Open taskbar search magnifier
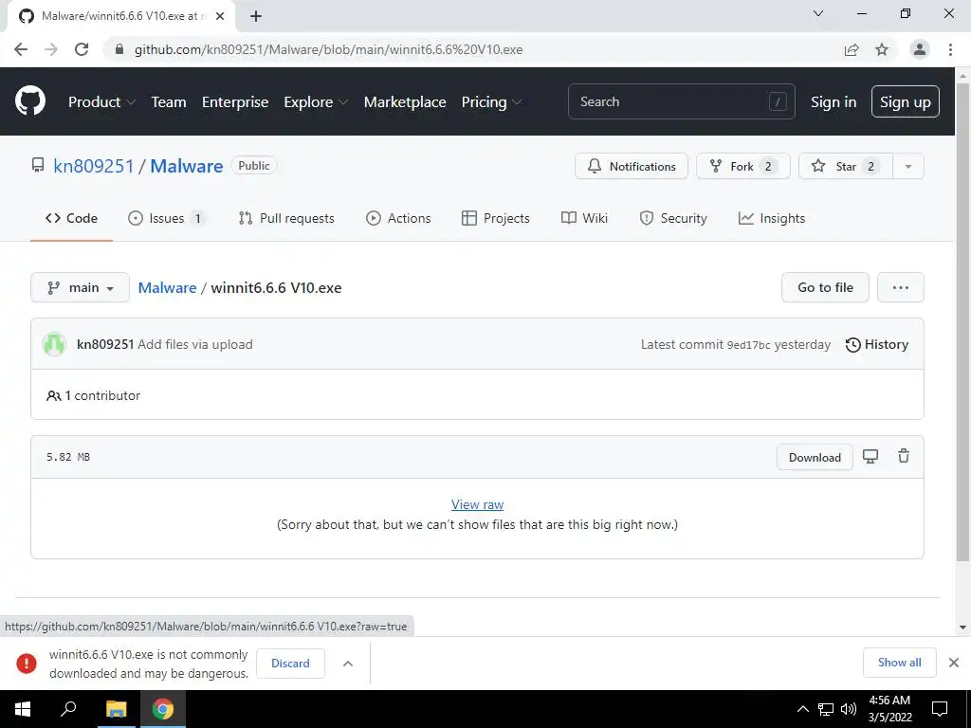Image resolution: width=971 pixels, height=728 pixels. point(68,708)
